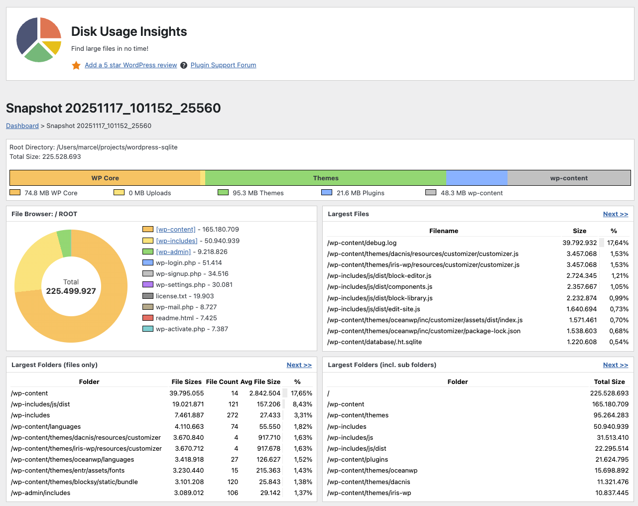This screenshot has height=506, width=638.
Task: Click the green Themes bar segment
Action: pyautogui.click(x=325, y=178)
